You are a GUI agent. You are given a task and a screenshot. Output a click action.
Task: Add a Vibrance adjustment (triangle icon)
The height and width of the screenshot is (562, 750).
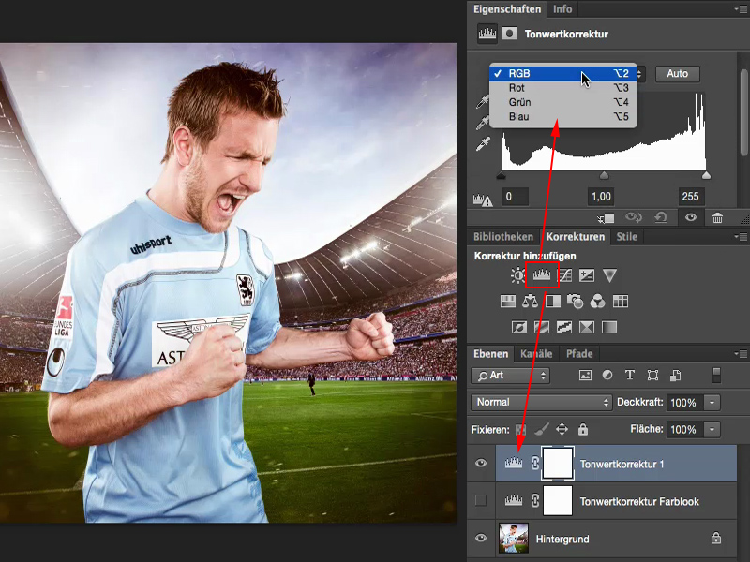click(x=609, y=275)
